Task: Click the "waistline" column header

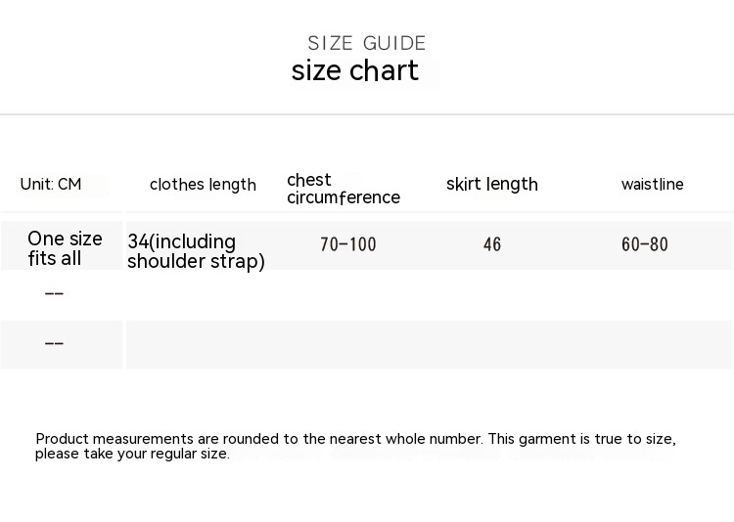Action: click(652, 185)
